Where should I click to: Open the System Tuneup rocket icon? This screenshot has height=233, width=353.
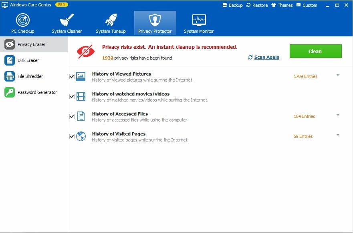(111, 20)
